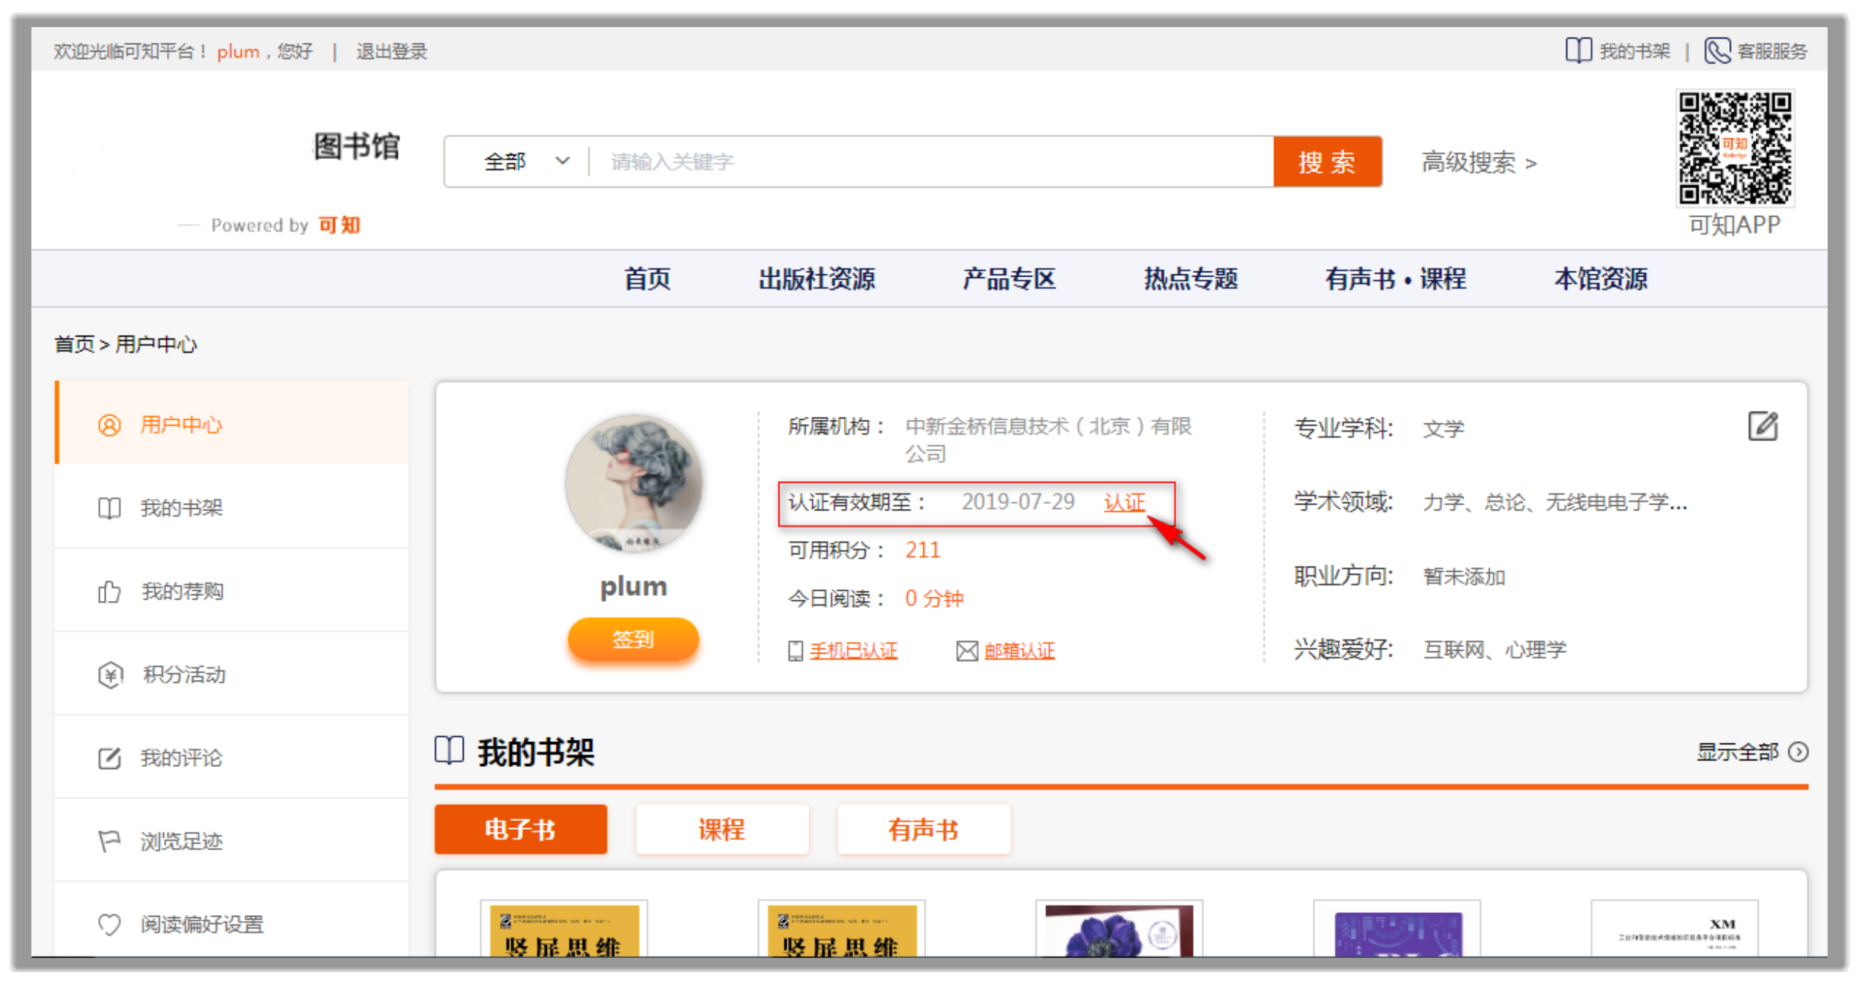
Task: Click the 阅读偏好设置 heart icon
Action: click(109, 924)
